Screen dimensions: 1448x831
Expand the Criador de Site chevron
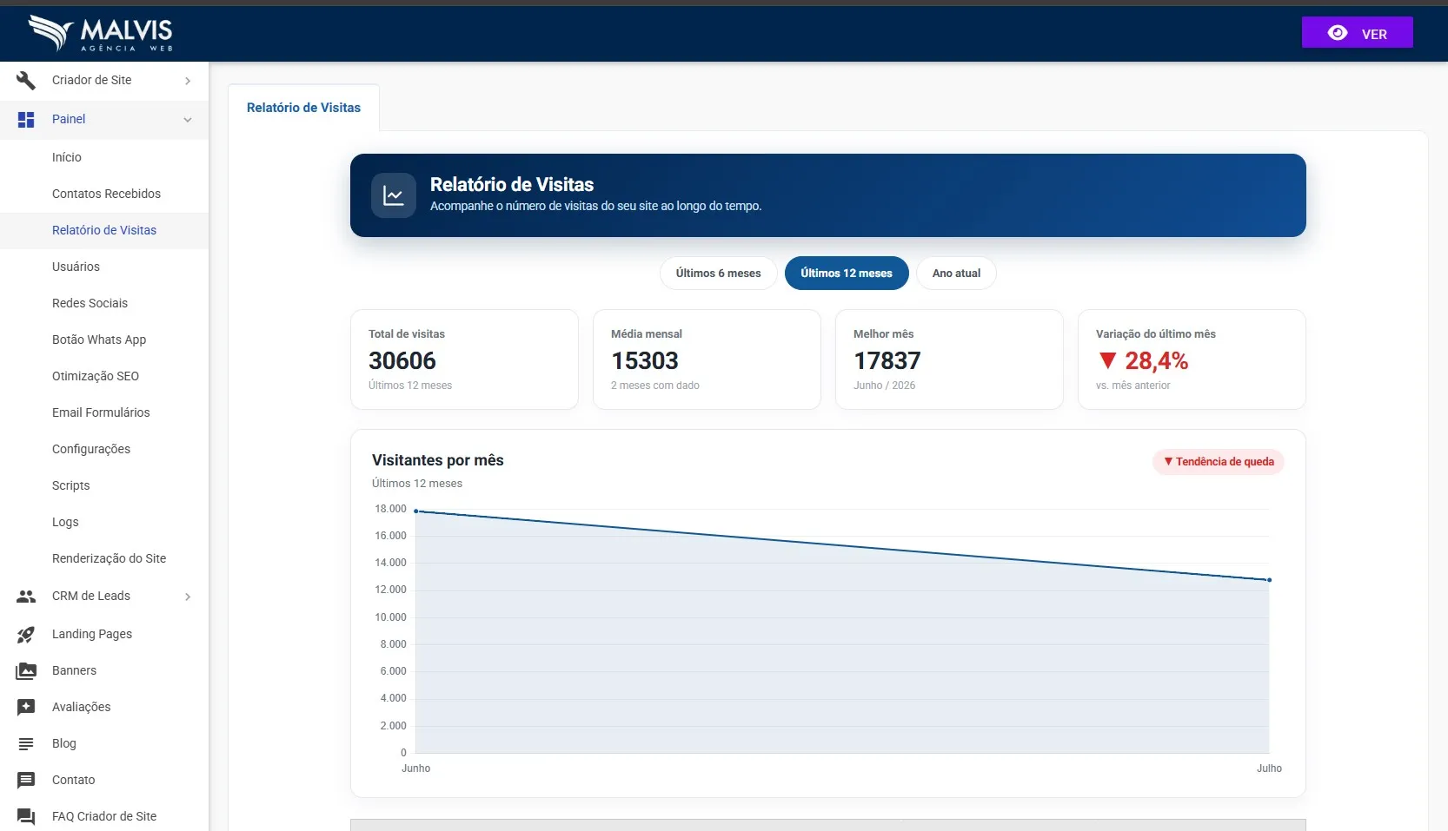click(x=188, y=81)
